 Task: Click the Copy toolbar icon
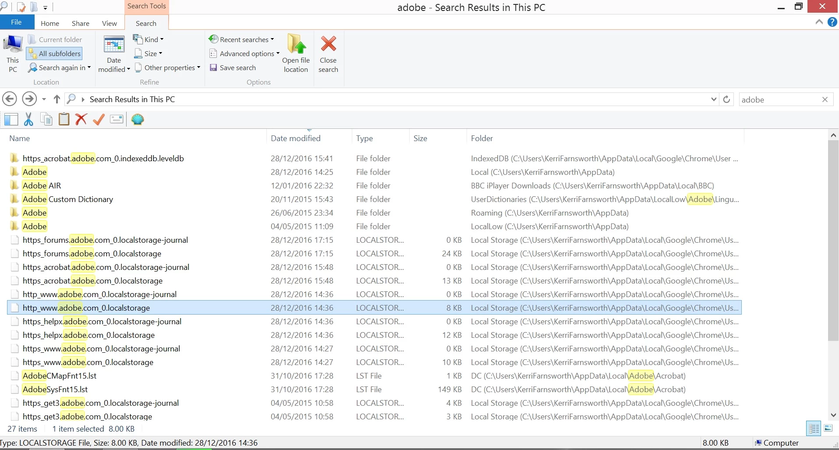click(46, 119)
